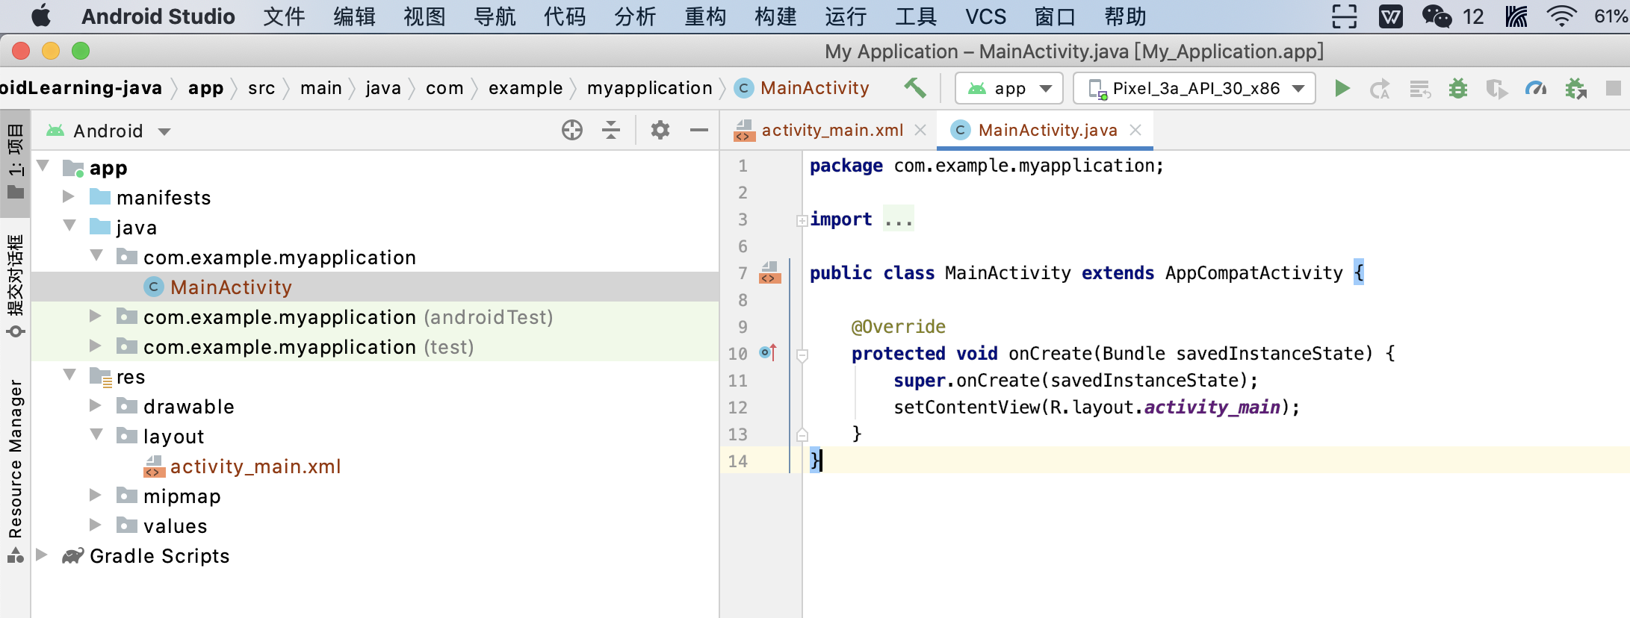Screen dimensions: 1630x618
Task: Open the Profiler gauge icon
Action: pyautogui.click(x=1536, y=89)
